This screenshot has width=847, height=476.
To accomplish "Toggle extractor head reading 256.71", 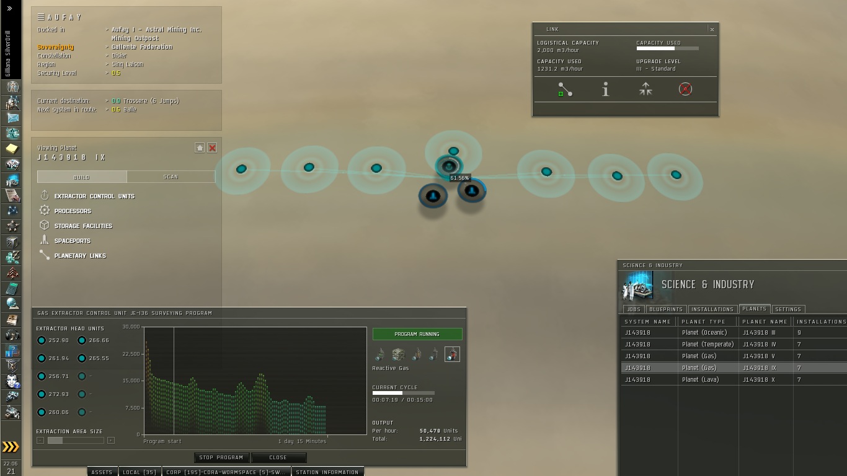I will click(x=42, y=376).
